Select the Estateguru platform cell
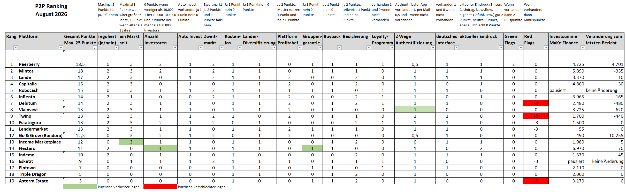The height and width of the screenshot is (192, 626). click(41, 123)
